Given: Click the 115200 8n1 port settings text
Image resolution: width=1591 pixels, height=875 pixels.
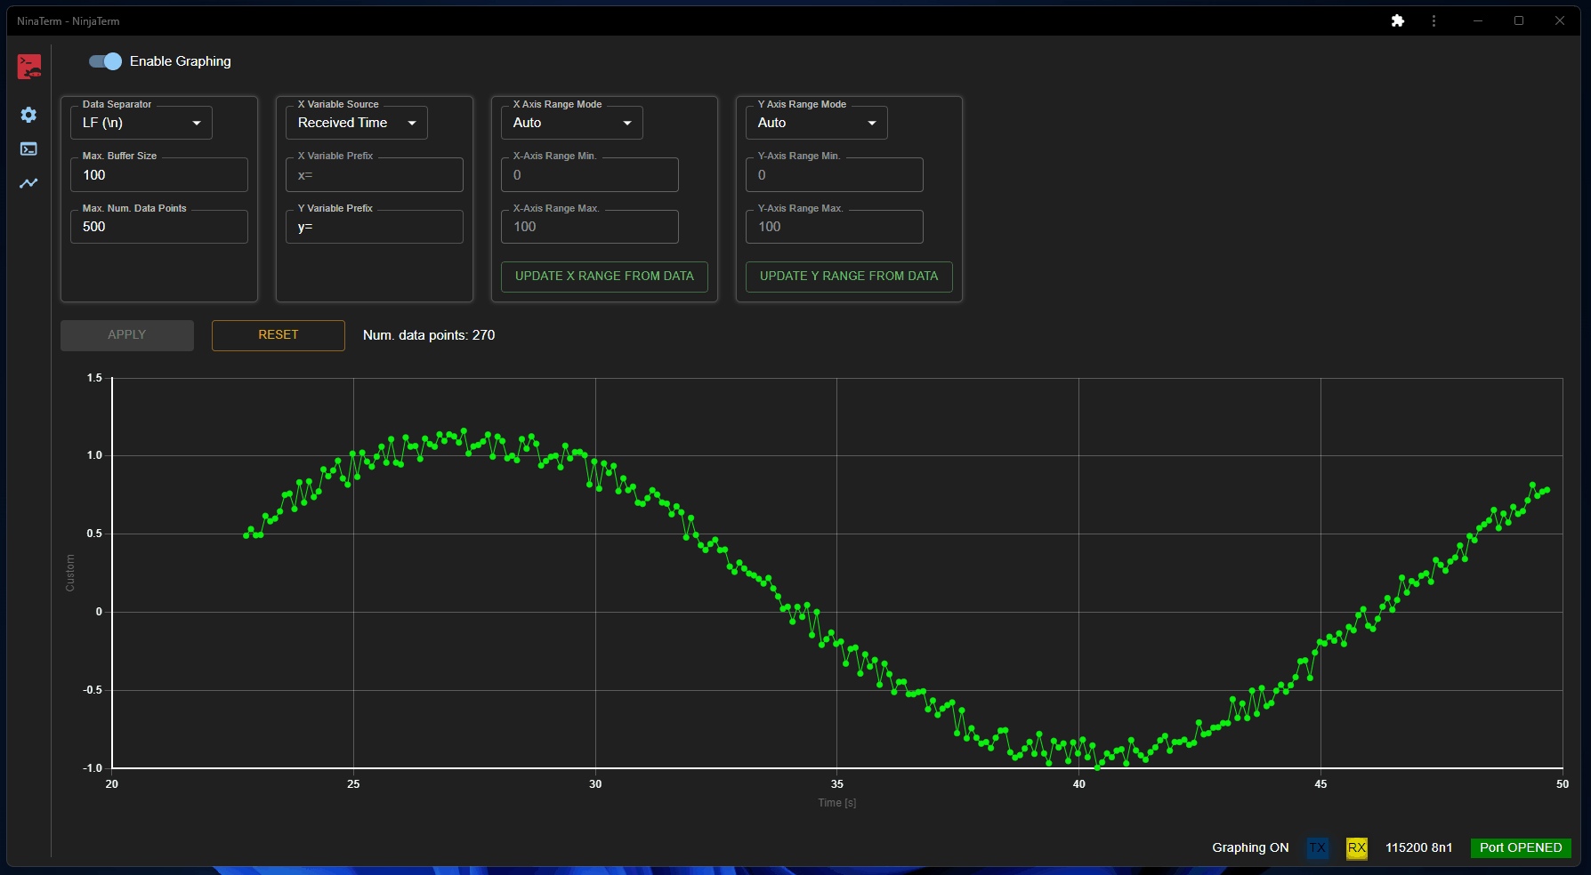Looking at the screenshot, I should pyautogui.click(x=1418, y=847).
